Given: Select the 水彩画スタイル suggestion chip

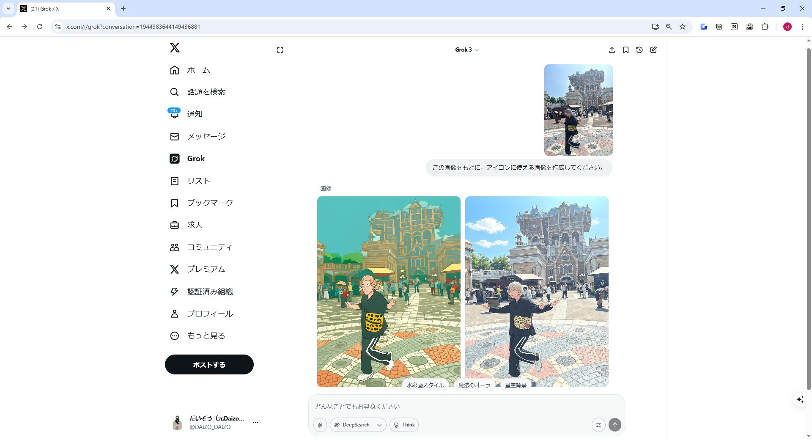Looking at the screenshot, I should click(x=425, y=385).
